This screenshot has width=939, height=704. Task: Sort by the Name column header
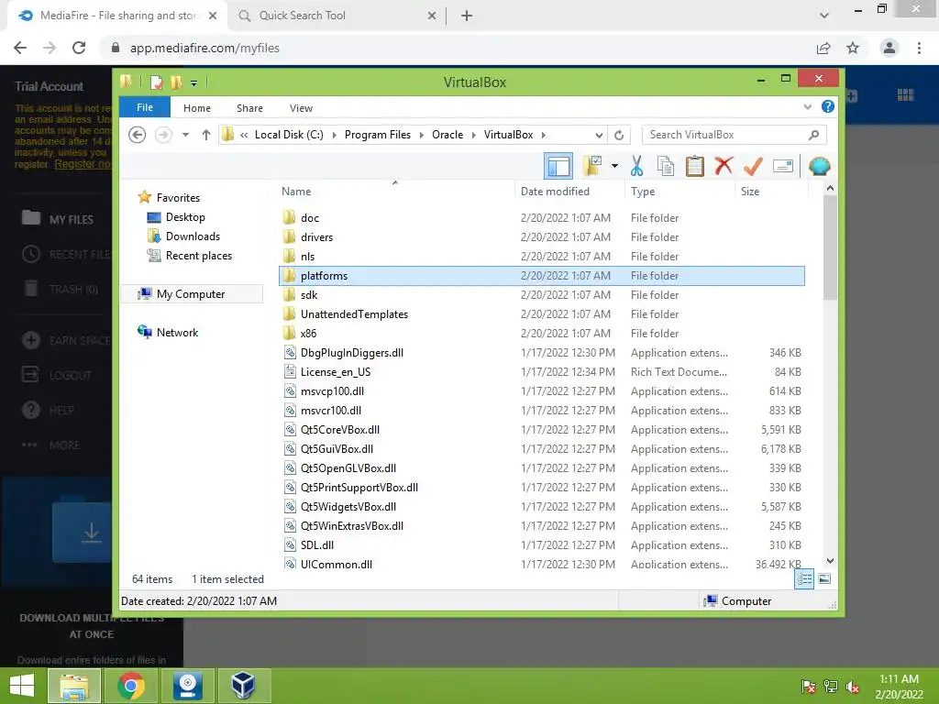[x=296, y=192]
